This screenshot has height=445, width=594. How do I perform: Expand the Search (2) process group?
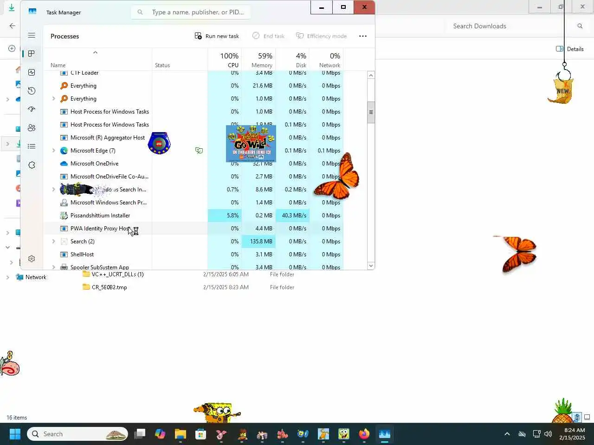tap(53, 242)
